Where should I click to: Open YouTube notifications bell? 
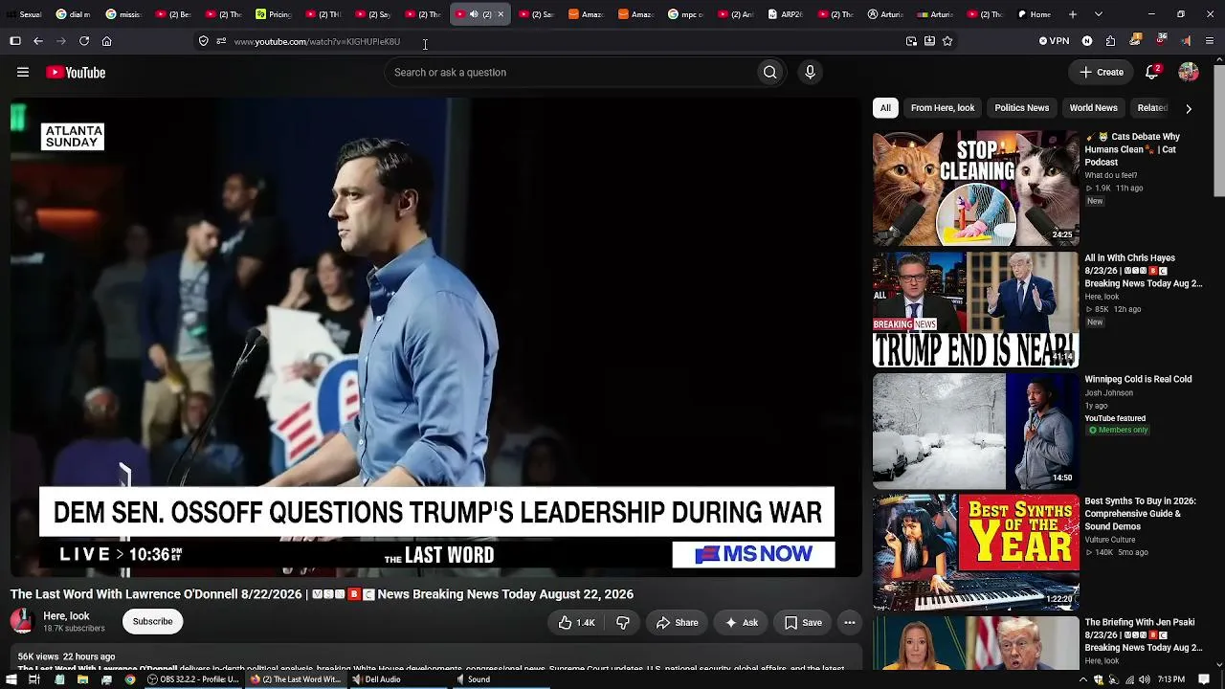[x=1153, y=73]
